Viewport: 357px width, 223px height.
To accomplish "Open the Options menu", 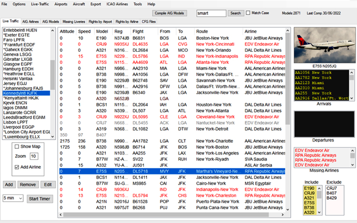I will coord(19,4).
